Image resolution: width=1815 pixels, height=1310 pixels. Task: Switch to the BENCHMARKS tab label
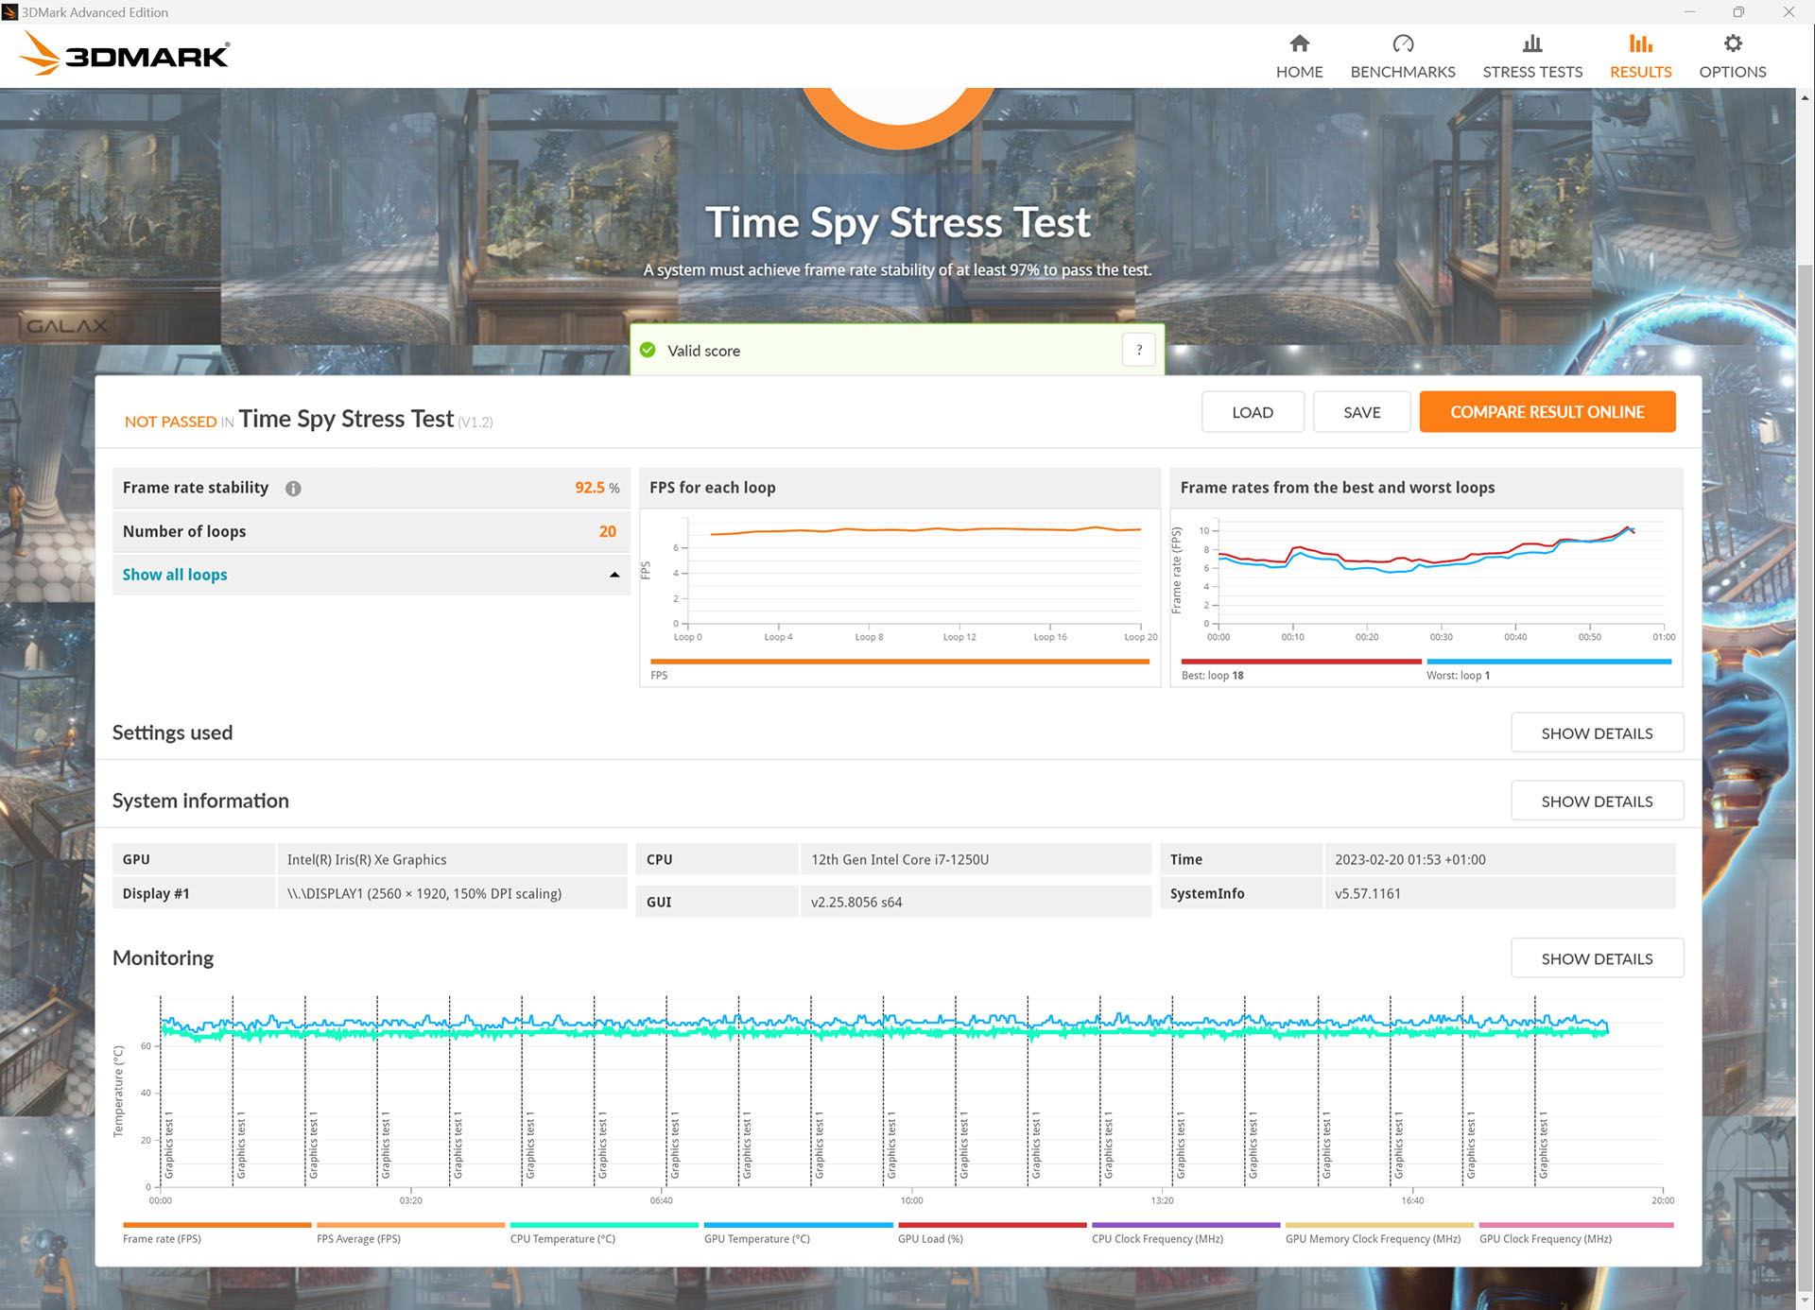tap(1403, 72)
